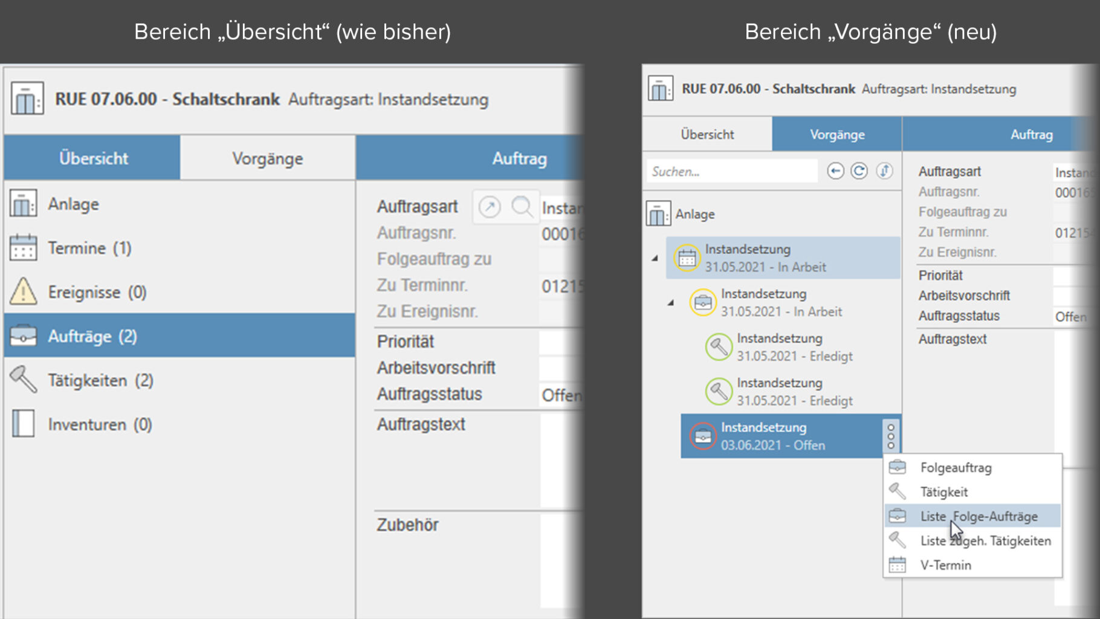
Task: Click the sort arrows icon beside refresh
Action: pyautogui.click(x=884, y=172)
